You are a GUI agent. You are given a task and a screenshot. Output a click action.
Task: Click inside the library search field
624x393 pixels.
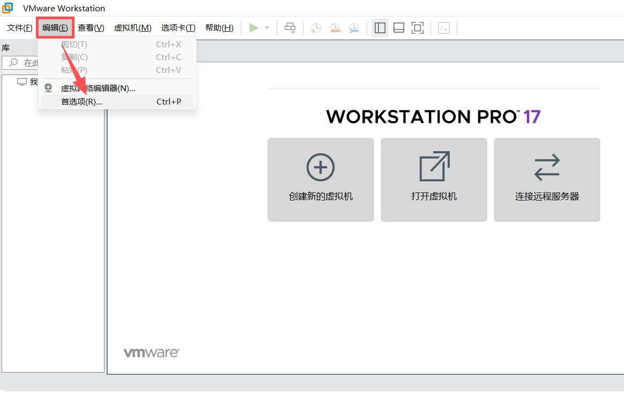(x=21, y=63)
